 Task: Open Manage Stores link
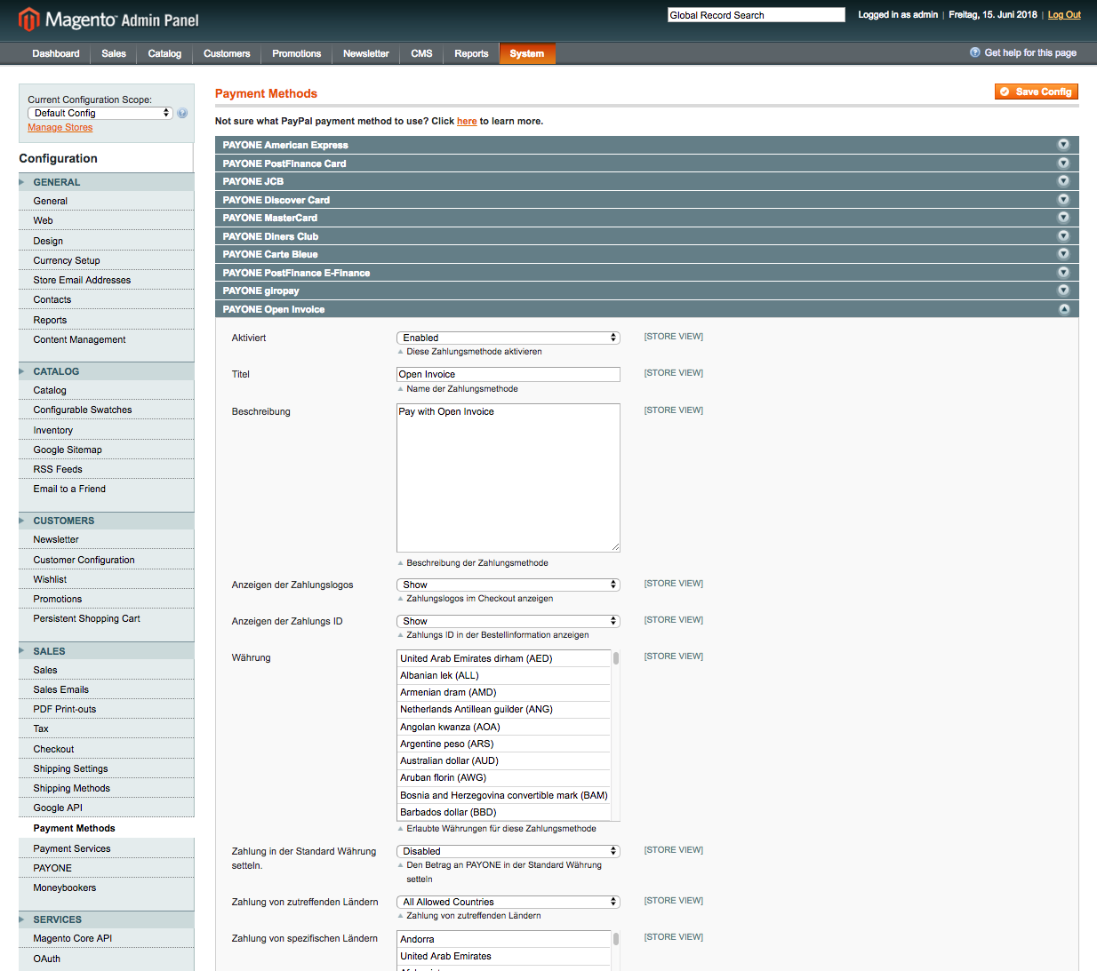tap(60, 127)
